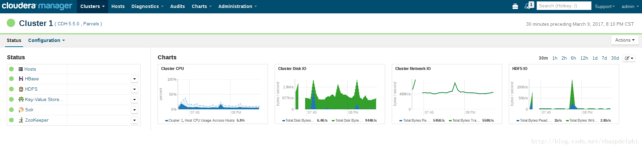This screenshot has height=148, width=642.
Task: Open the Key-Value Store service link
Action: 44,99
